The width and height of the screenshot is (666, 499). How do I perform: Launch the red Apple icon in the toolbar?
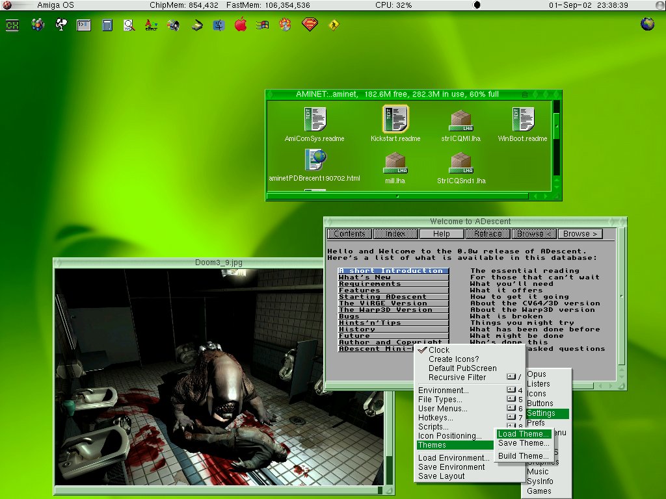241,25
